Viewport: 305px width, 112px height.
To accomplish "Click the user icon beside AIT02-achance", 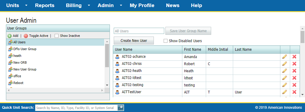I will [117, 57].
